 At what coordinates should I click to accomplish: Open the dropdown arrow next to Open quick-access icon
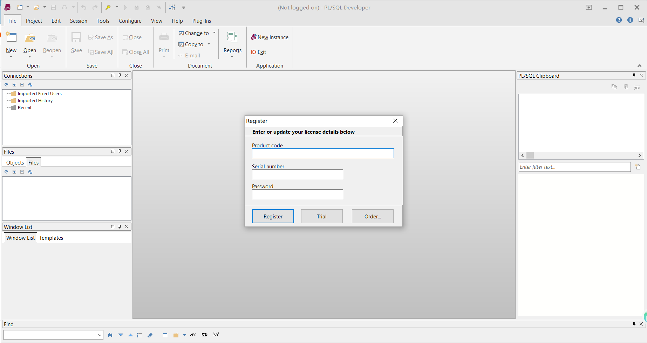coord(45,7)
